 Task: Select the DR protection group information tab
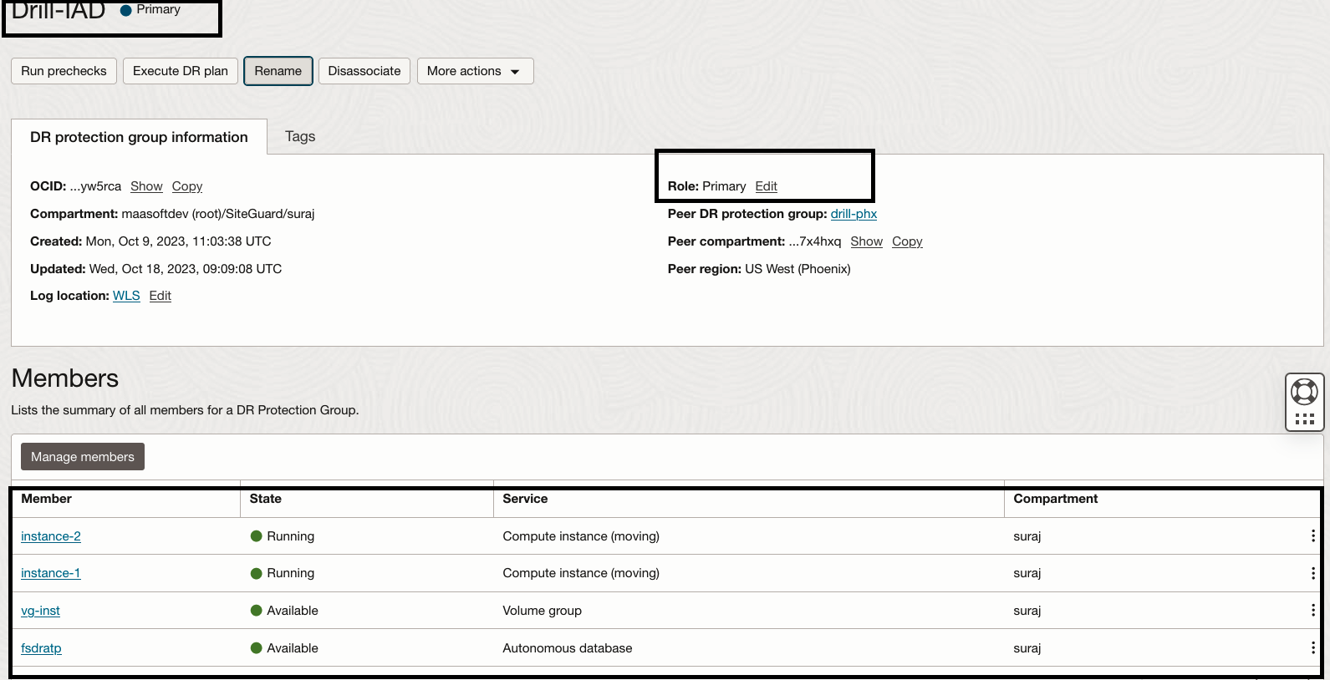(x=139, y=137)
